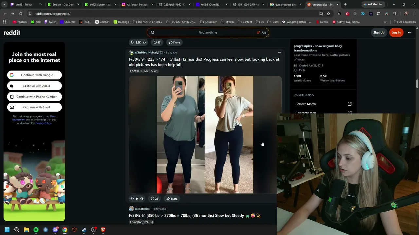Image resolution: width=419 pixels, height=235 pixels.
Task: Open File Explorer from the taskbar
Action: coord(26,230)
